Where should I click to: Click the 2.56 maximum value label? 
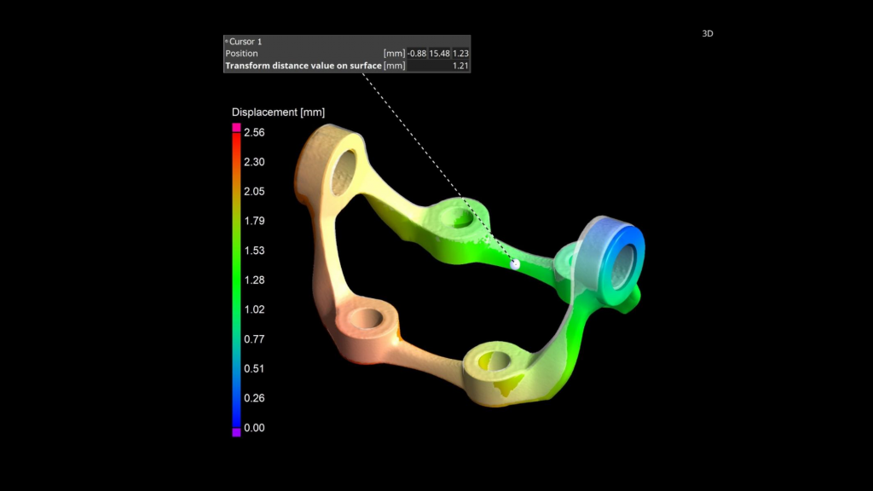point(255,132)
